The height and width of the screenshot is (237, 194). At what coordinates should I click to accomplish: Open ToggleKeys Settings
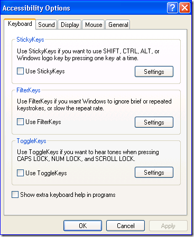coord(154,173)
